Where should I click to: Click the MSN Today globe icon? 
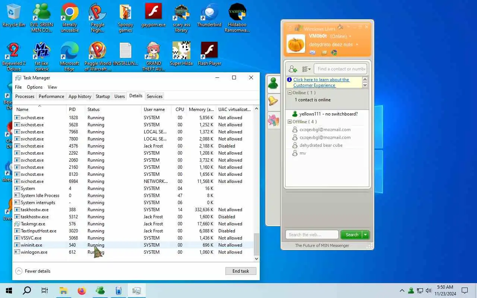(x=334, y=53)
